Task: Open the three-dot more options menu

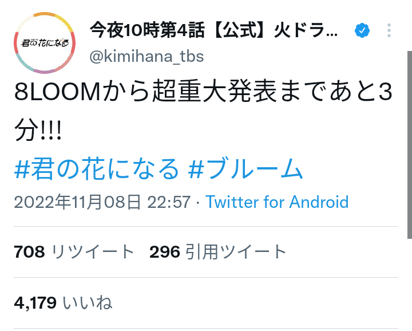Action: click(x=389, y=30)
